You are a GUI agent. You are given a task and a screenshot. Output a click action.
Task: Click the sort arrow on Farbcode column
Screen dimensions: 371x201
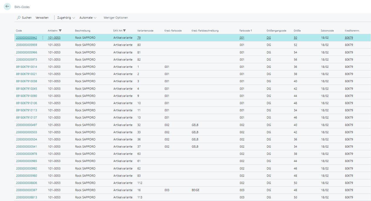point(251,31)
